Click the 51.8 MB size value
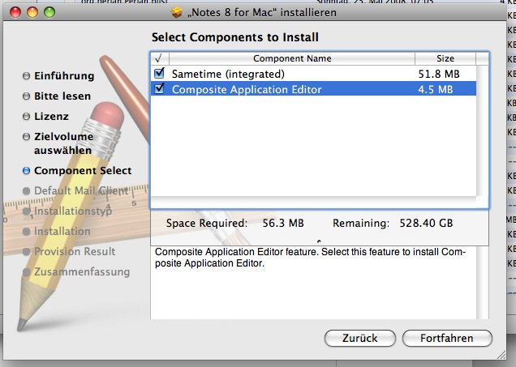The height and width of the screenshot is (367, 516). tap(439, 74)
